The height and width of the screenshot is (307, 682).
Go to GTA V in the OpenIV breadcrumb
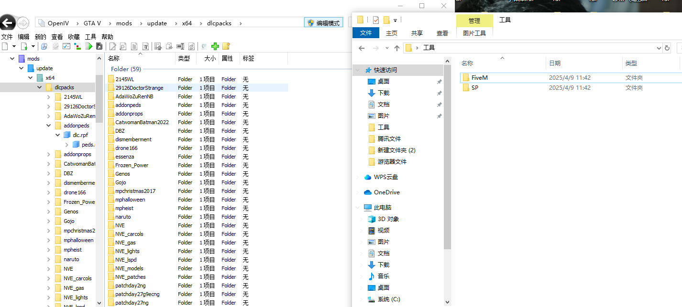tap(92, 23)
